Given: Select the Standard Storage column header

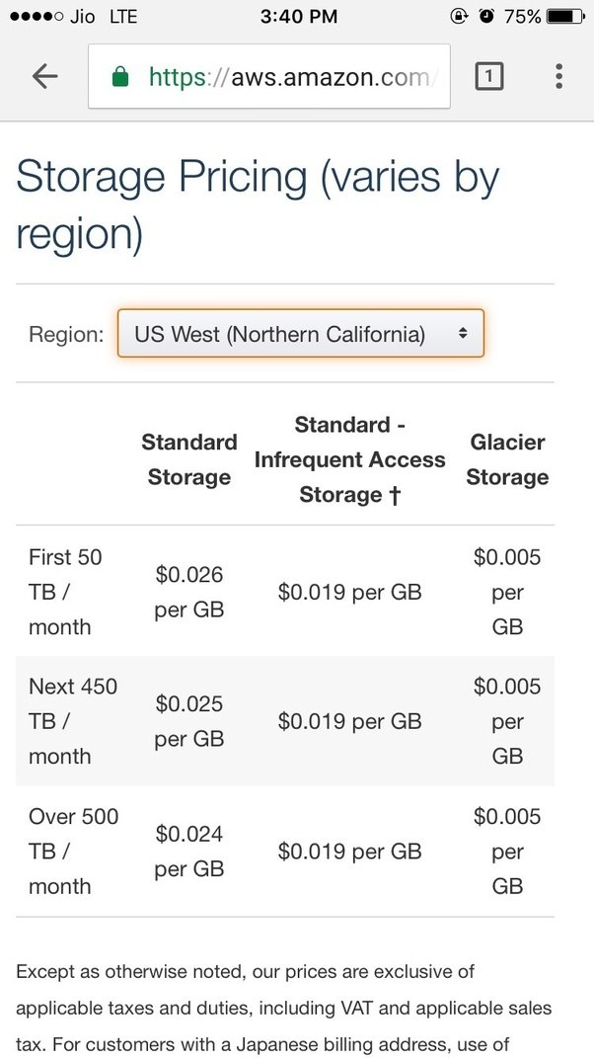Looking at the screenshot, I should (x=189, y=459).
